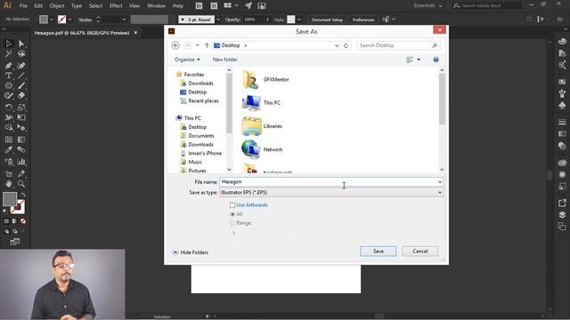Open the Type menu
This screenshot has height=320, width=570.
[x=77, y=6]
